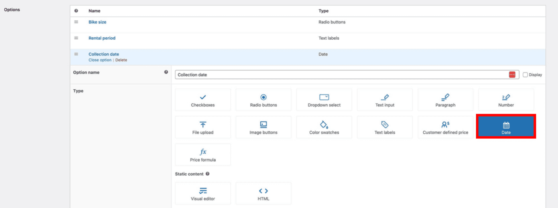Open the Rental period option
The width and height of the screenshot is (558, 208).
point(102,38)
